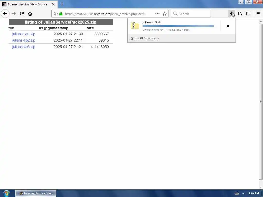Open the Firefox home page
The width and height of the screenshot is (263, 197).
click(30, 14)
